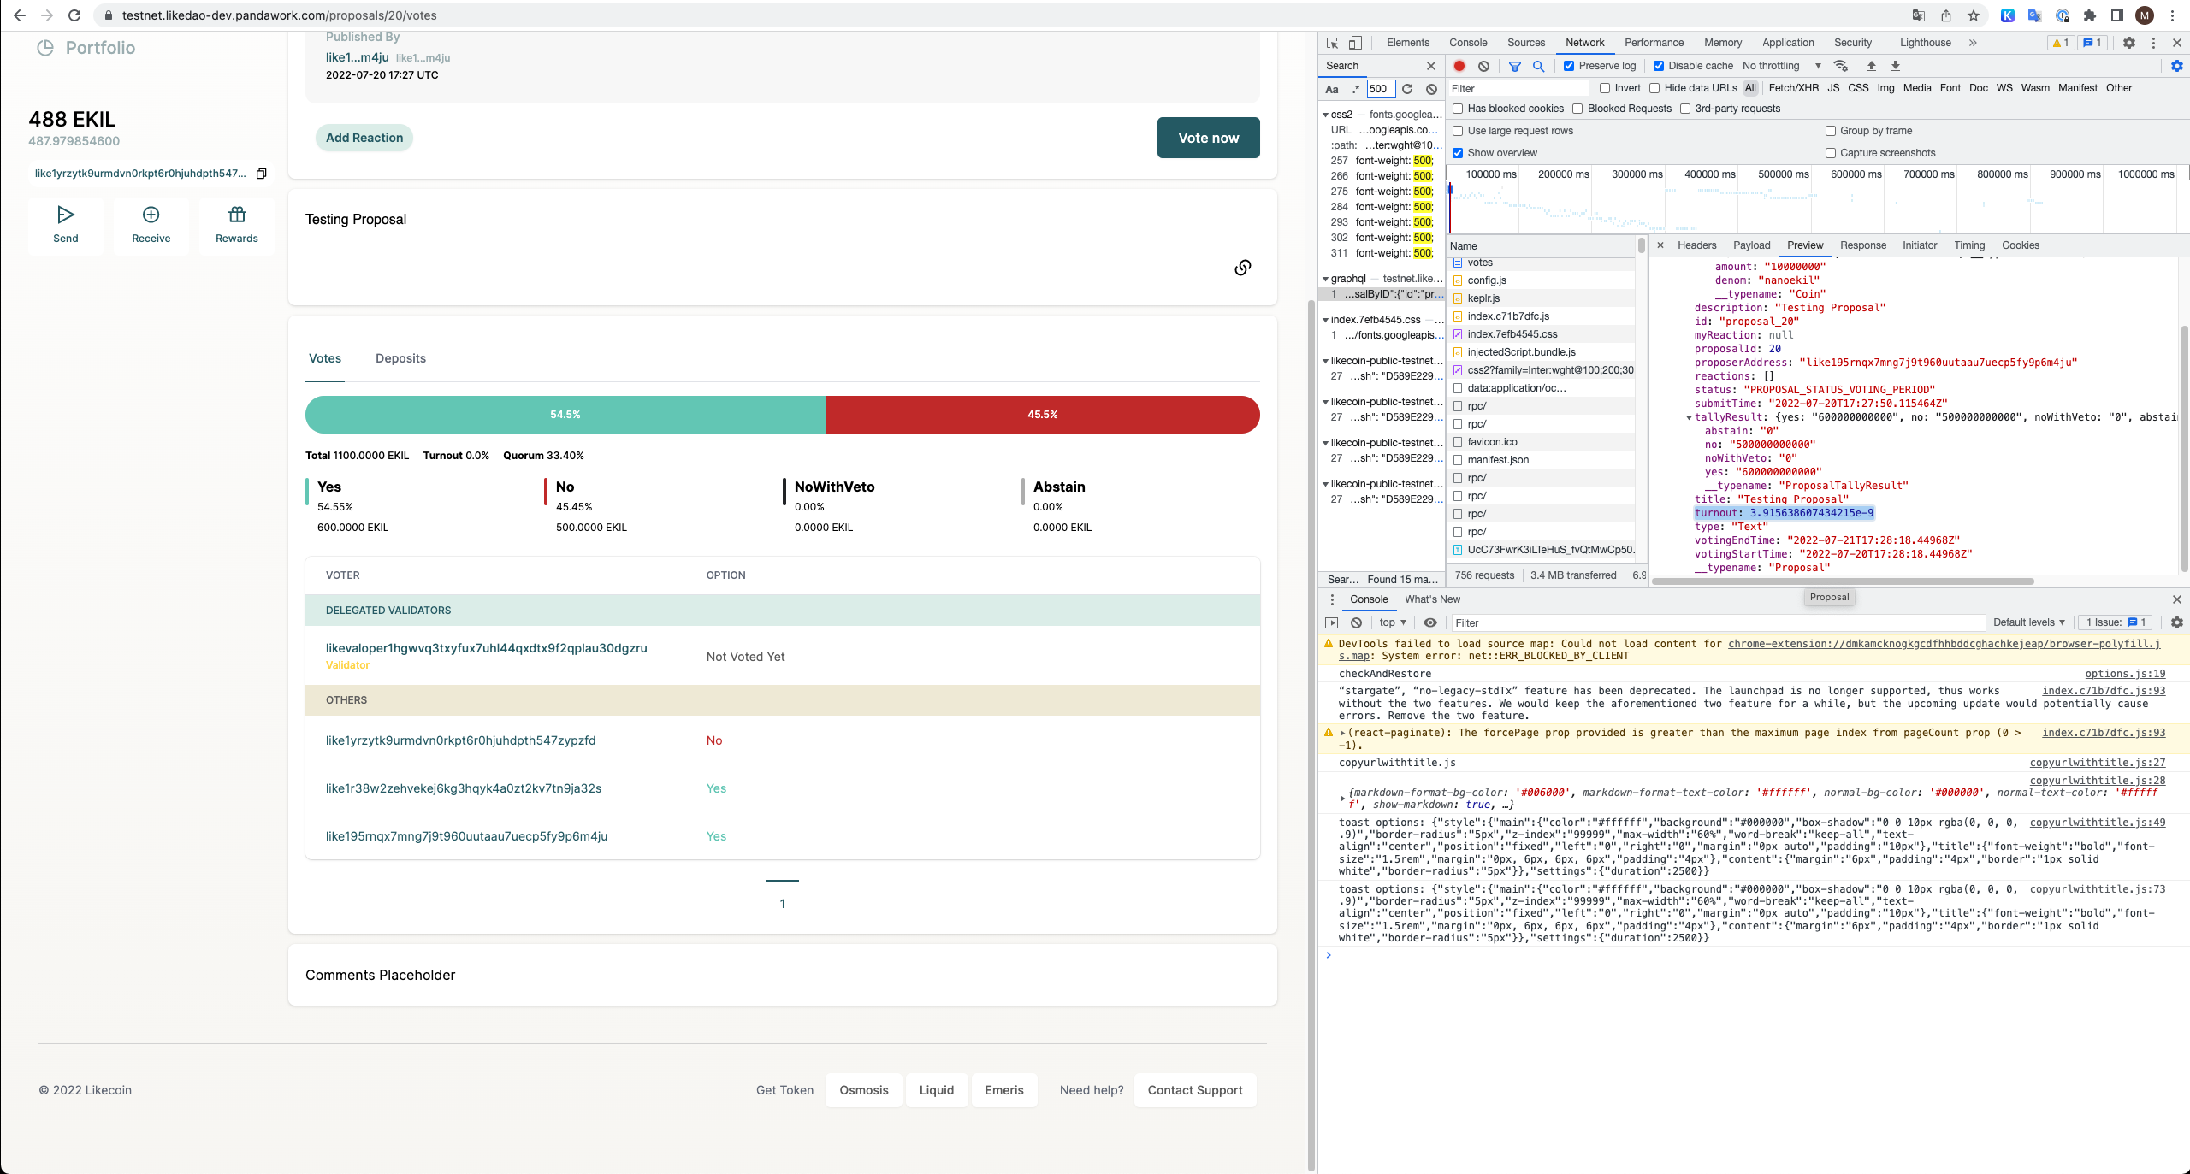This screenshot has height=1174, width=2190.
Task: Stop recording network log with the red button
Action: (x=1459, y=66)
